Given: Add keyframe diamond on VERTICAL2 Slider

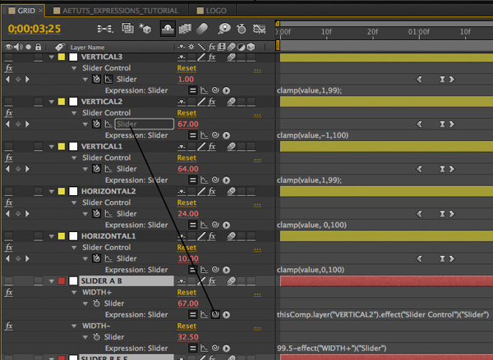Looking at the screenshot, I should (x=18, y=124).
